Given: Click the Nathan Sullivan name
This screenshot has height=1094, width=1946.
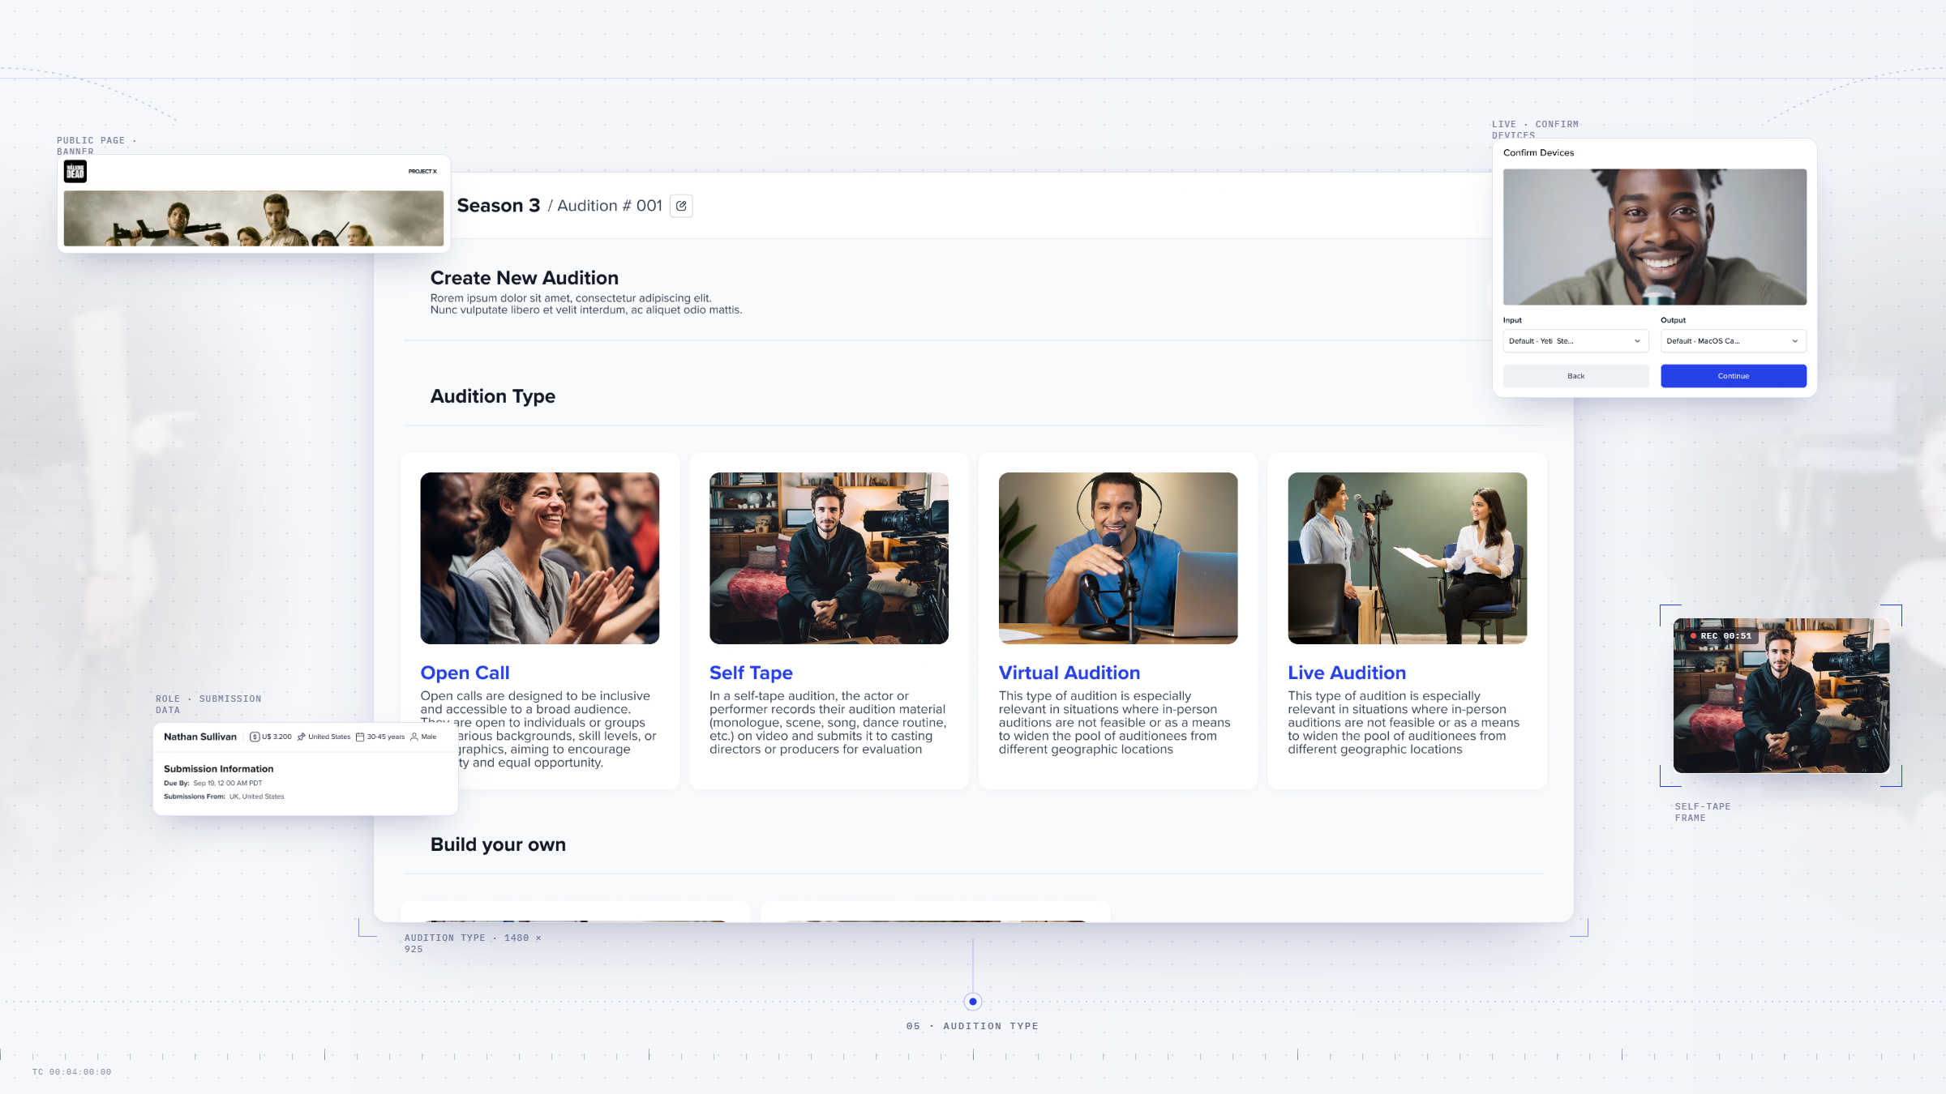Looking at the screenshot, I should pyautogui.click(x=200, y=737).
